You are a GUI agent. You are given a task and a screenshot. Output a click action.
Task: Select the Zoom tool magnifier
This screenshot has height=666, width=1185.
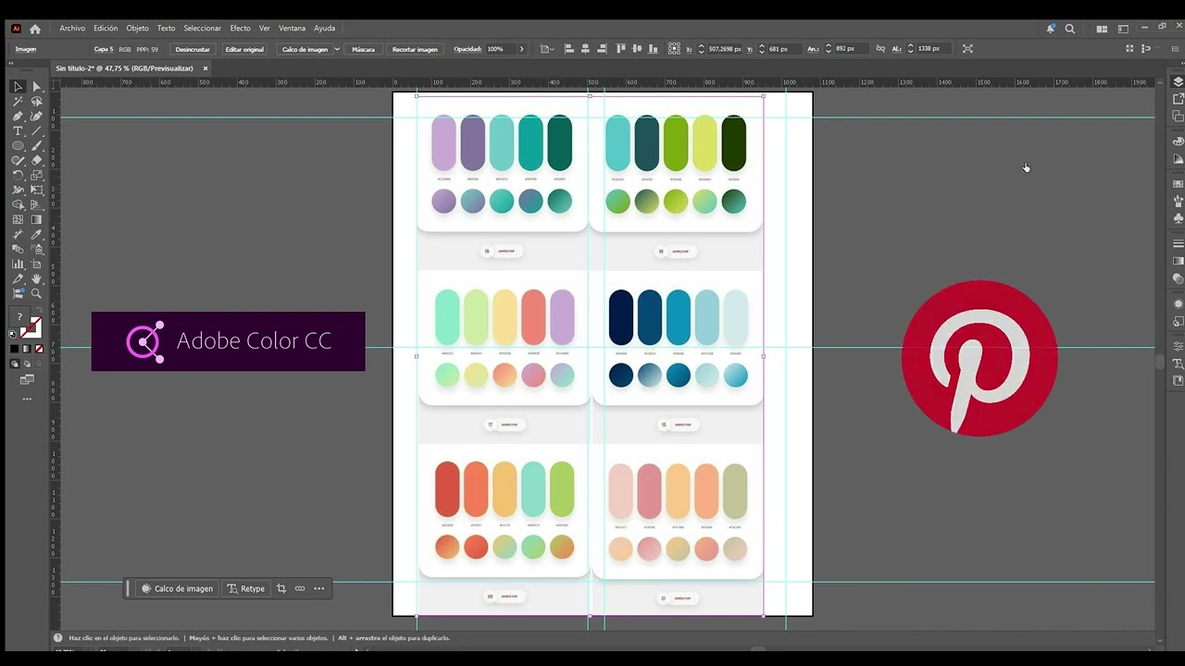click(x=37, y=294)
